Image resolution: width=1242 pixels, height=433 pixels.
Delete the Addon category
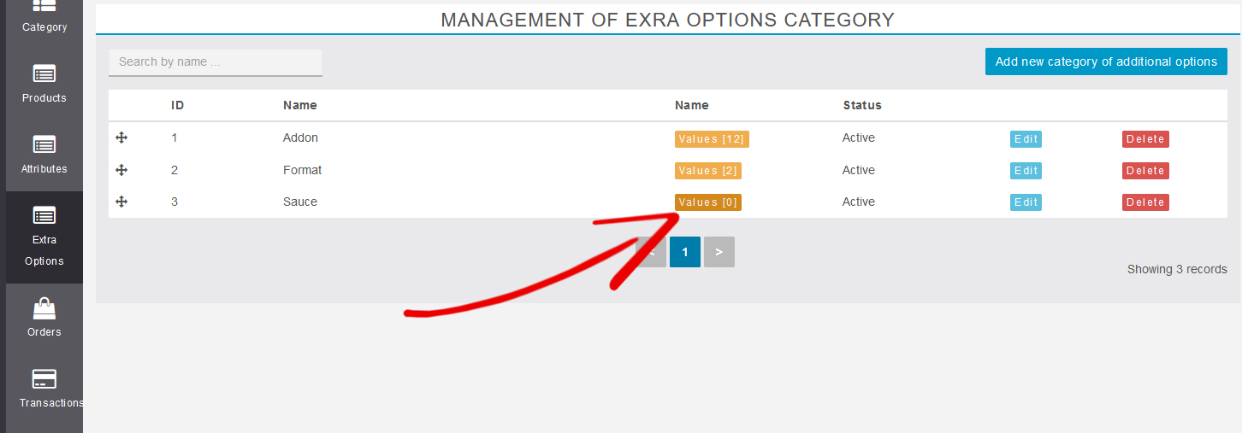[x=1144, y=139]
